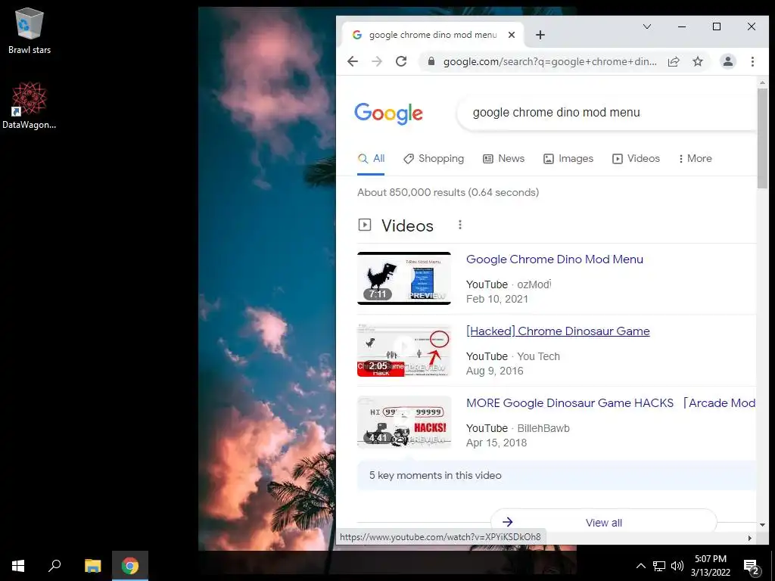
Task: Click the search box with dino query
Action: 608,113
